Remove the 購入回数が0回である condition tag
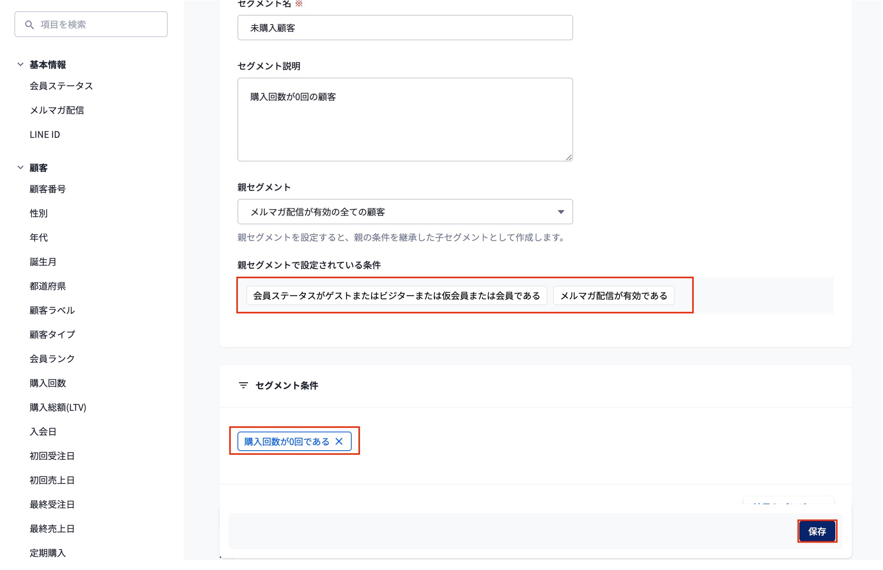Screen dimensions: 883x570 click(339, 442)
